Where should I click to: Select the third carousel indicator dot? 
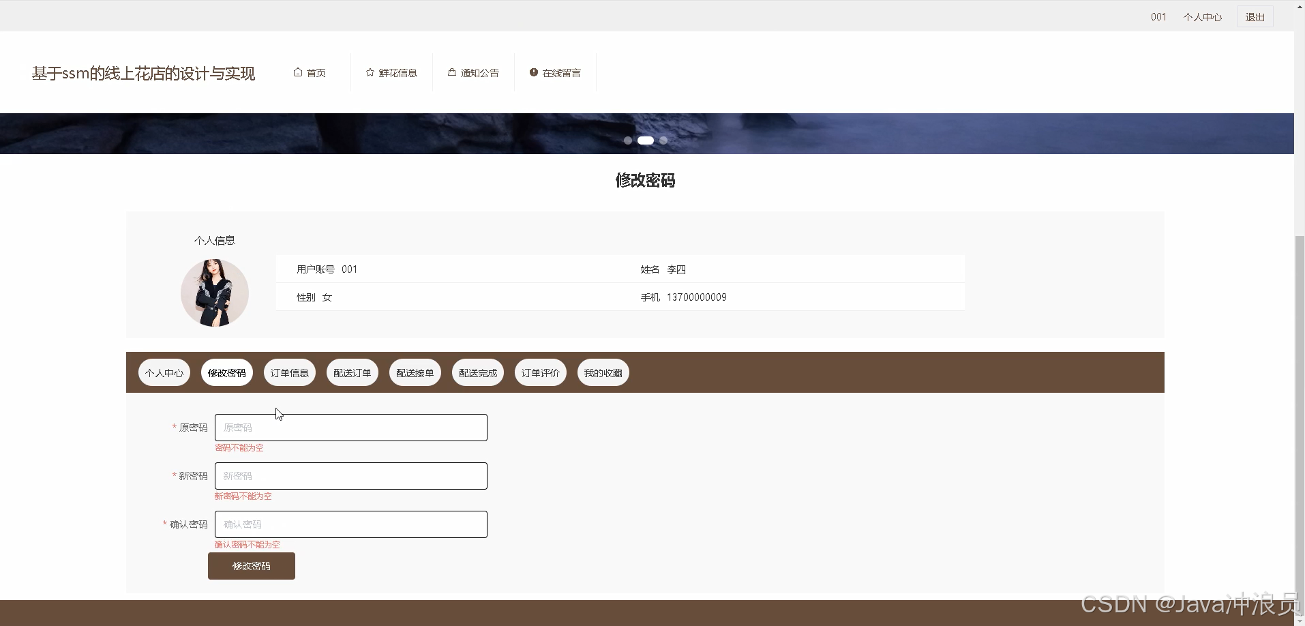(663, 140)
